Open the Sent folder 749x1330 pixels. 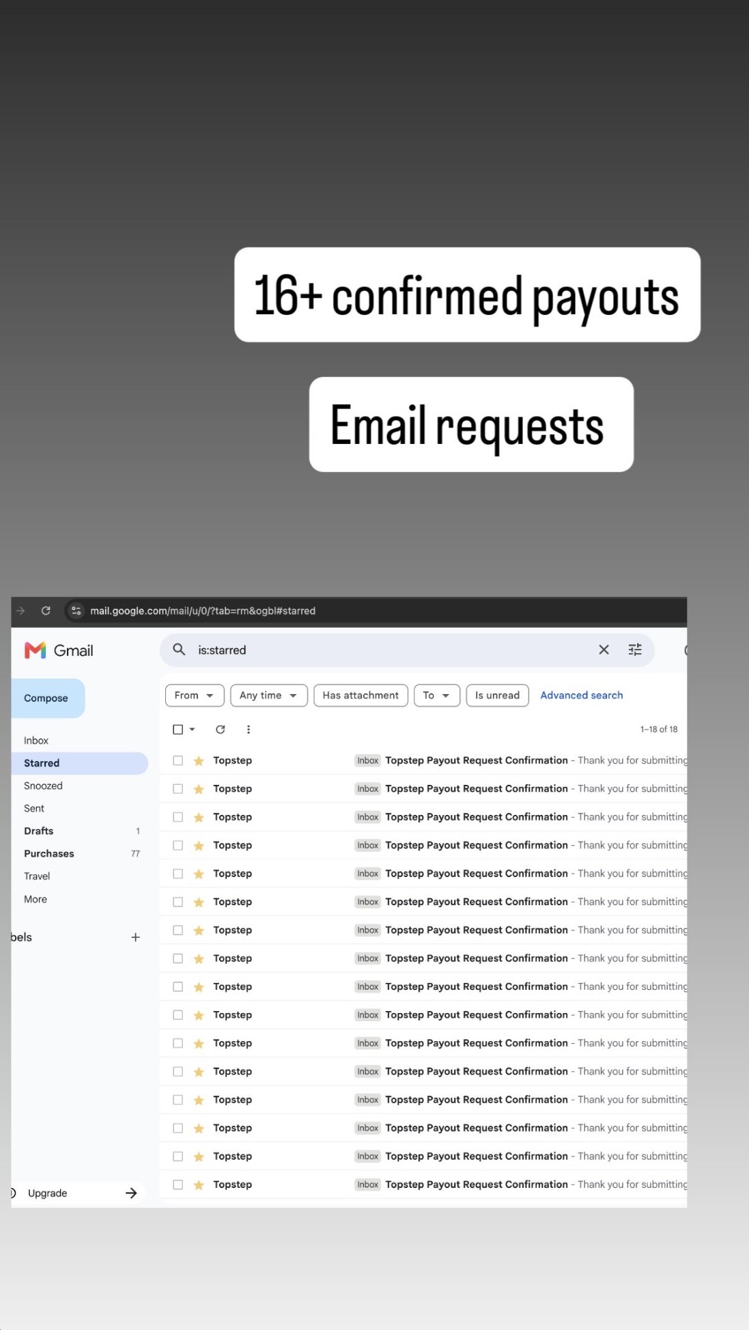point(34,808)
